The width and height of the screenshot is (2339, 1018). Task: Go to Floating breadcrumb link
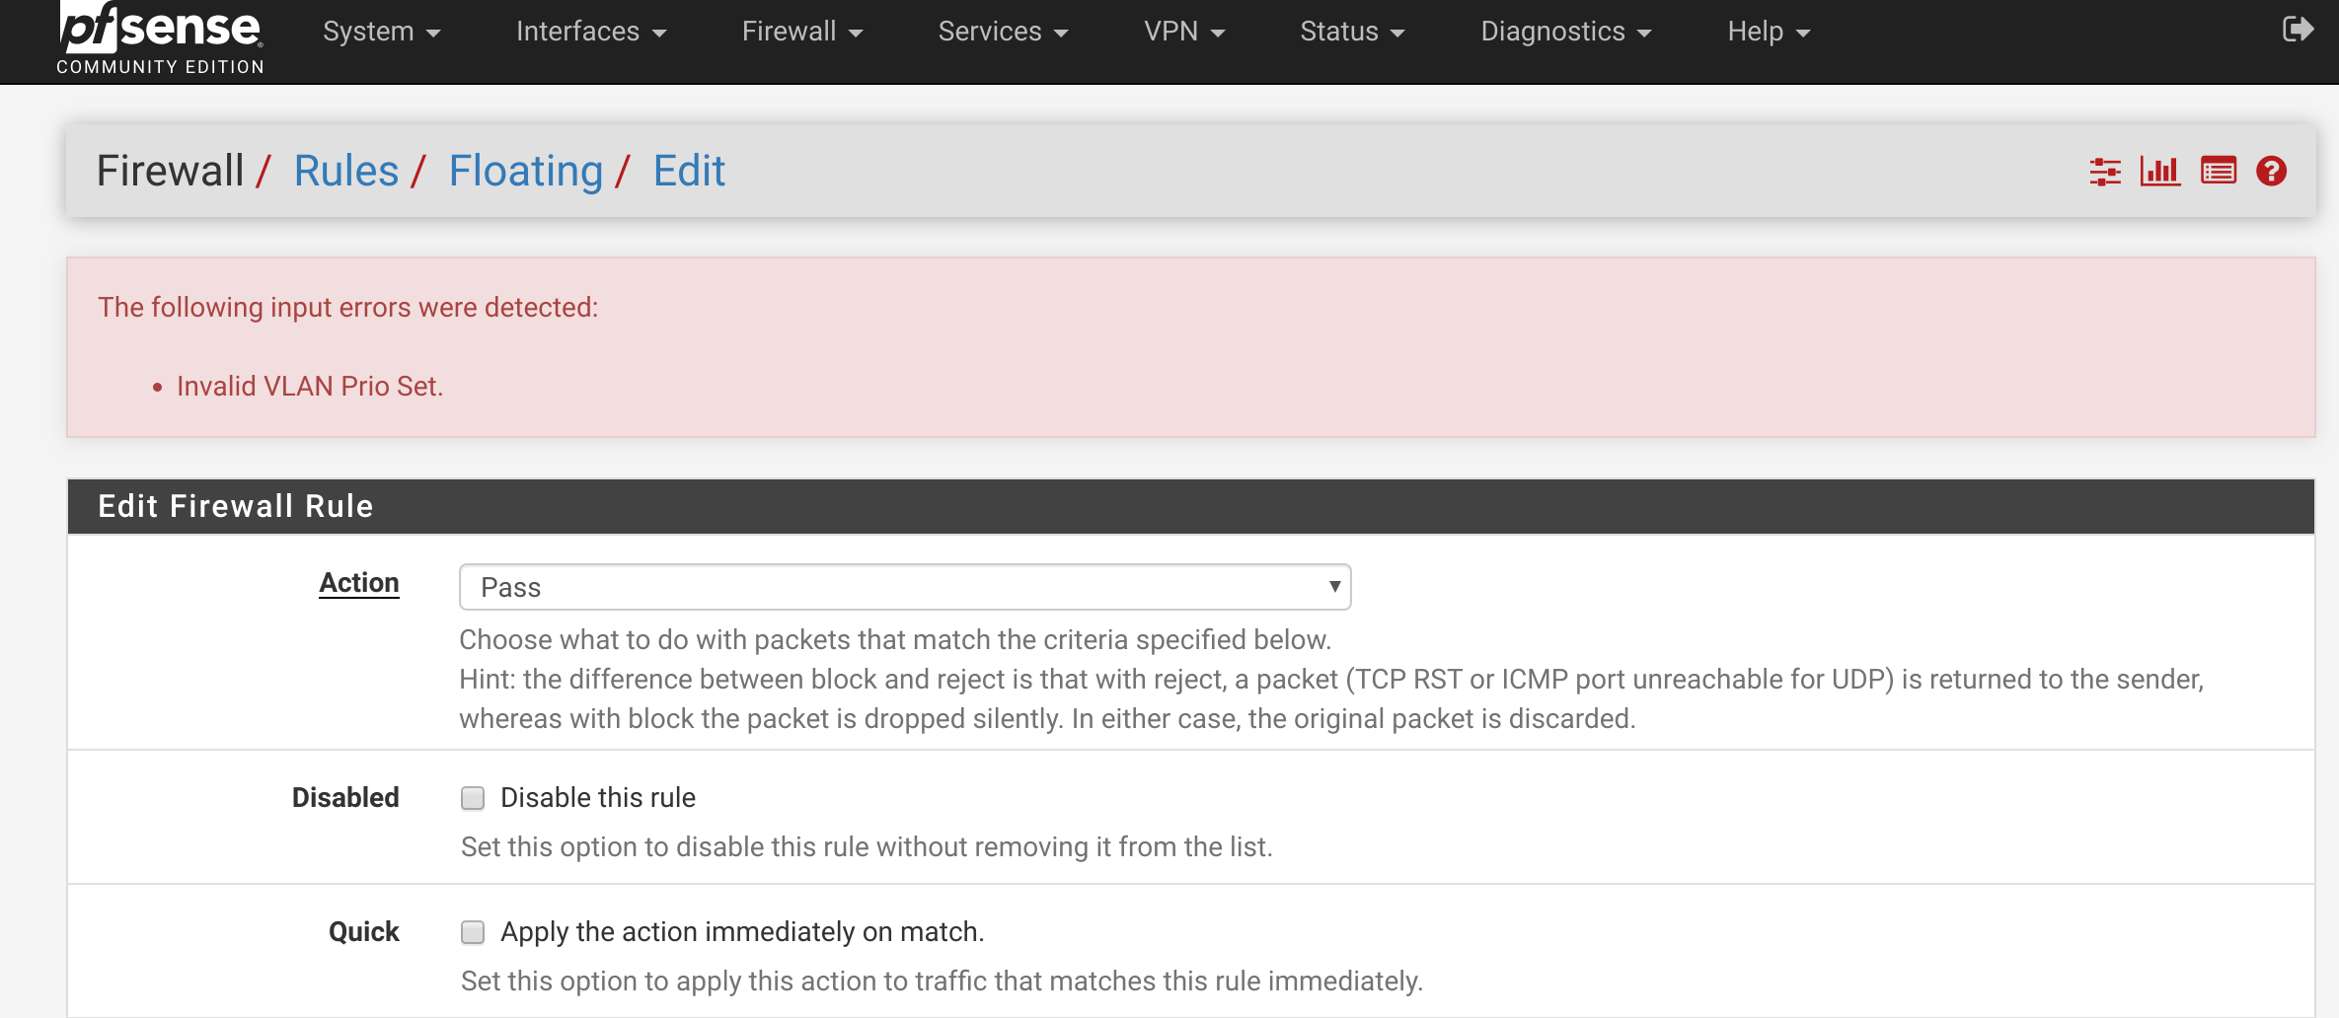(525, 172)
